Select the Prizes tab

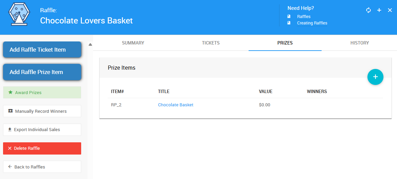point(285,43)
